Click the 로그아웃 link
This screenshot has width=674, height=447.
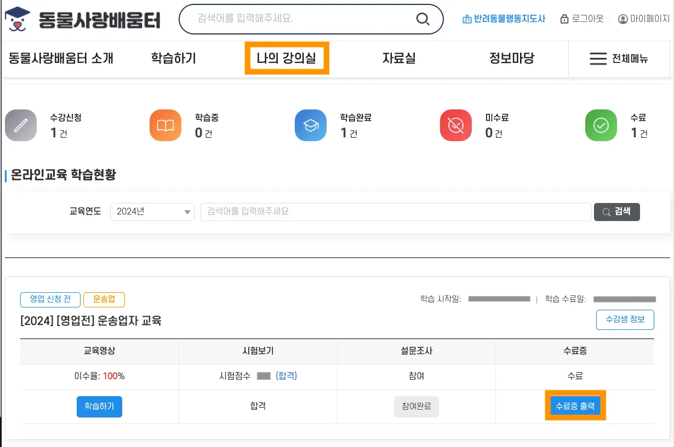581,19
